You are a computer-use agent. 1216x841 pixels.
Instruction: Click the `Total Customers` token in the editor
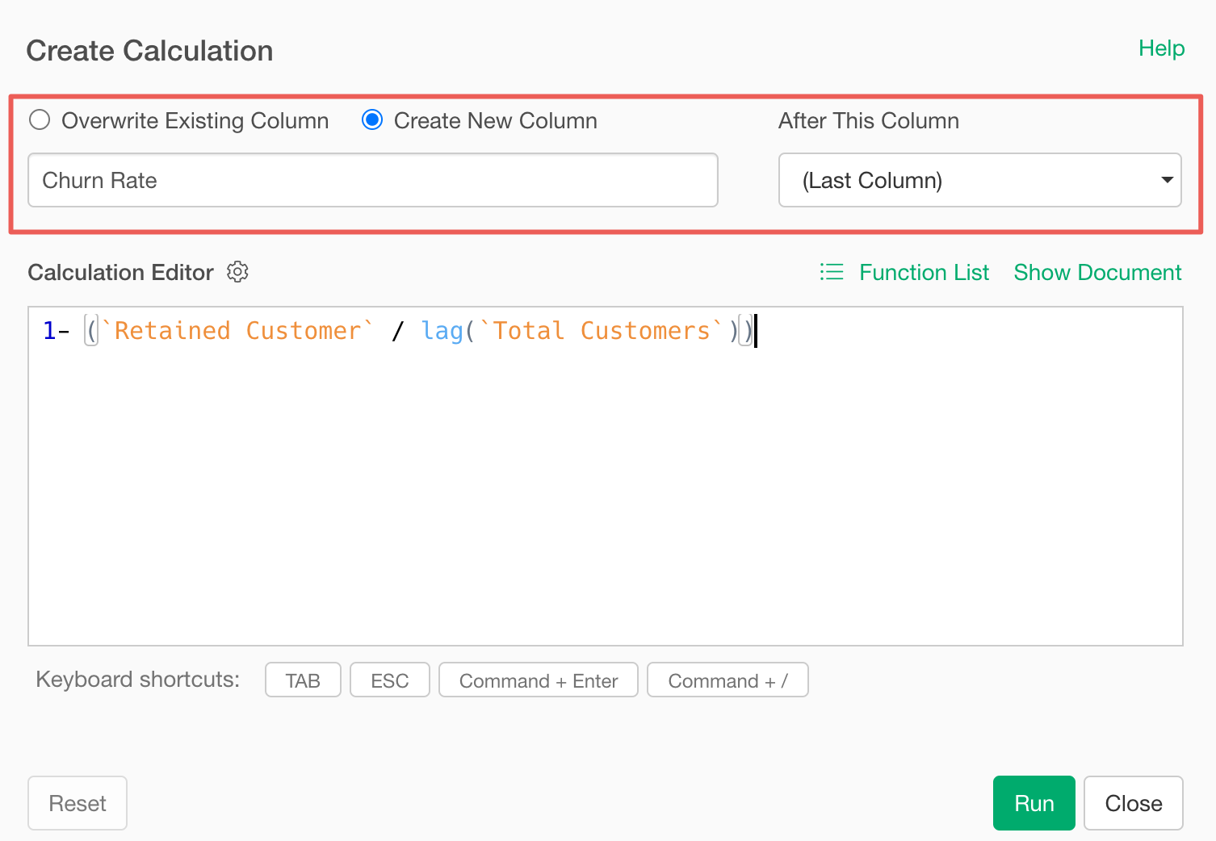coord(601,331)
